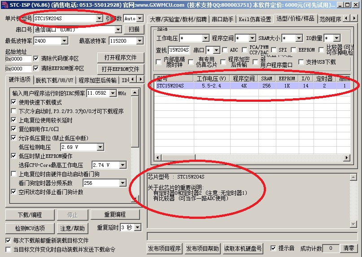Click 发布项目程序 button
362x257 pixels.
pyautogui.click(x=164, y=248)
